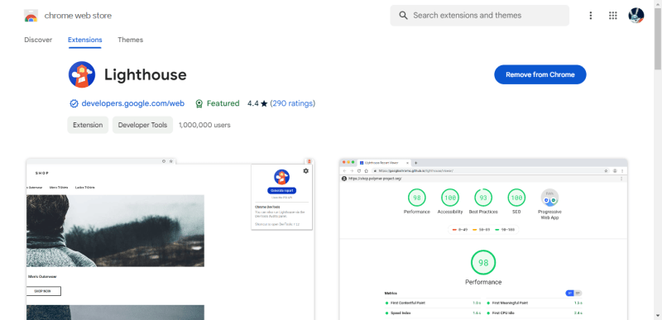662x320 pixels.
Task: Open the Google apps grid
Action: click(x=612, y=16)
